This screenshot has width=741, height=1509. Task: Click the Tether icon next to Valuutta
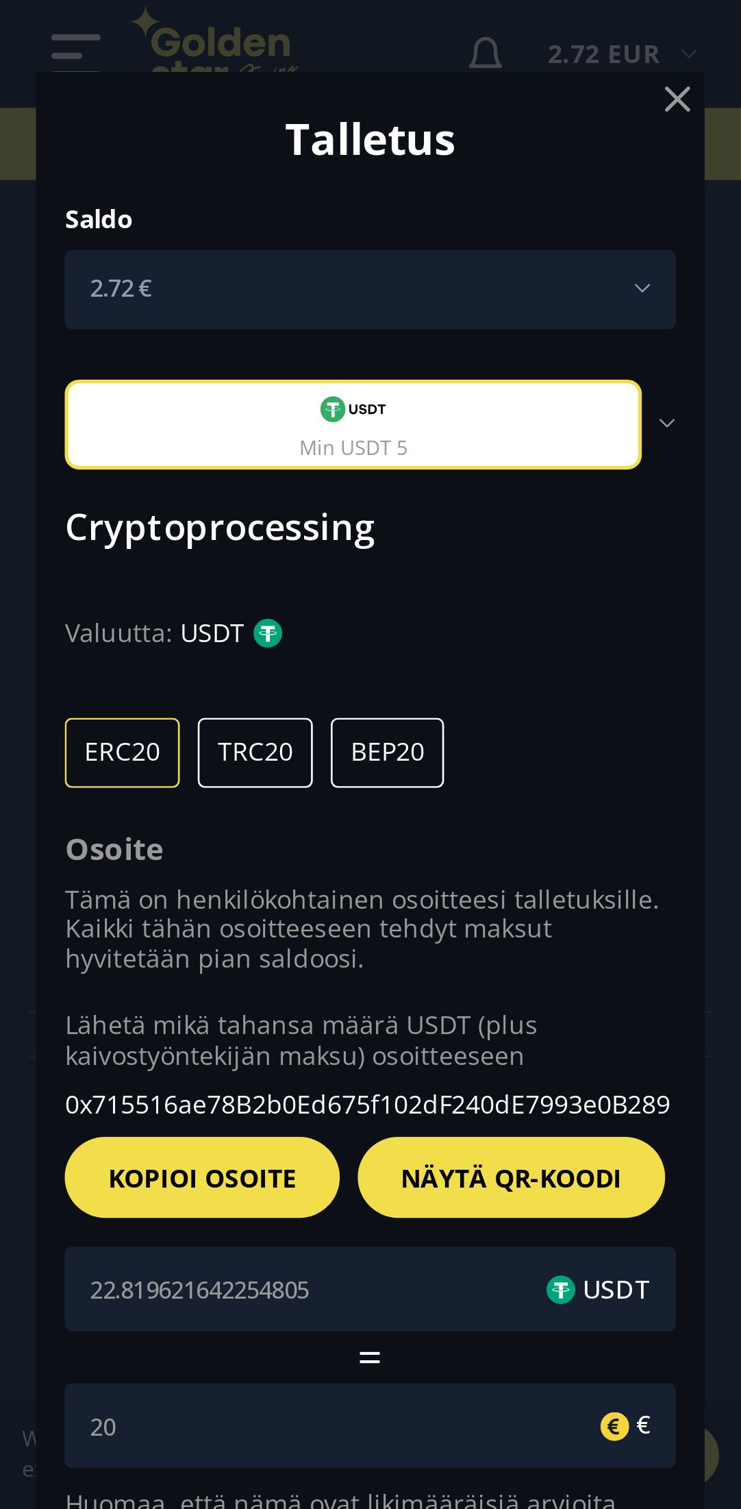click(x=268, y=633)
